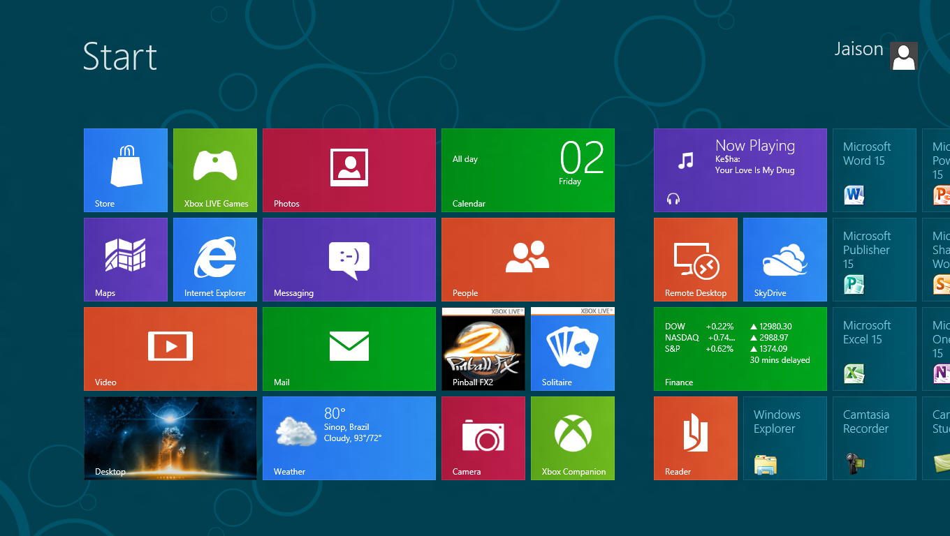This screenshot has width=950, height=536.
Task: Open the Mail tile
Action: (349, 349)
